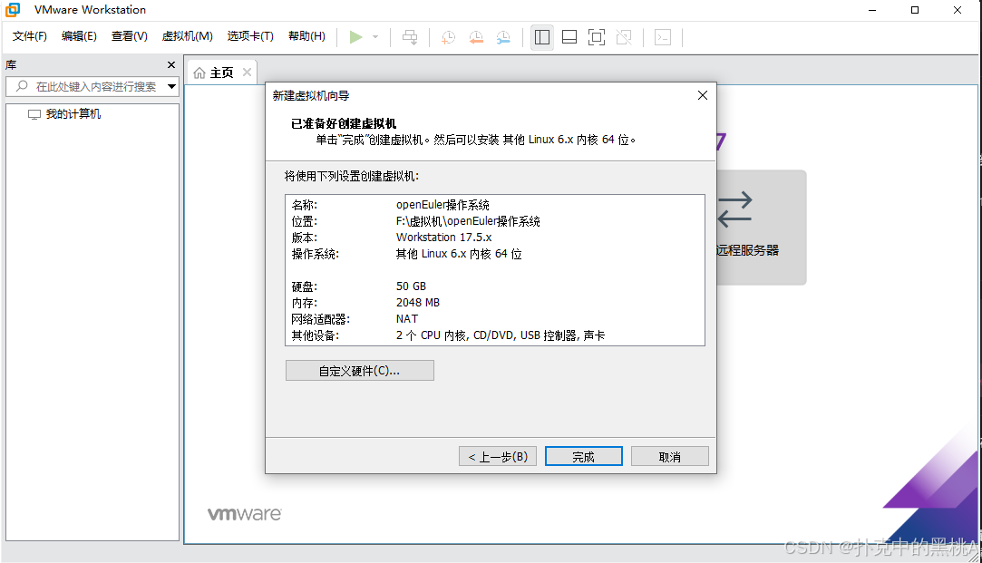Screen dimensions: 982x563
Task: Click the Take Snapshot toolbar icon
Action: [449, 37]
